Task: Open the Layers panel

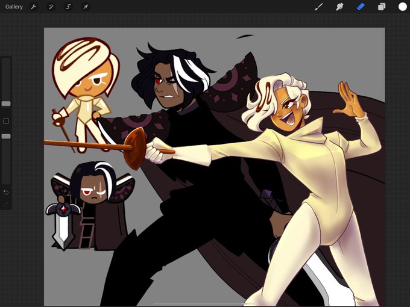Action: point(382,7)
